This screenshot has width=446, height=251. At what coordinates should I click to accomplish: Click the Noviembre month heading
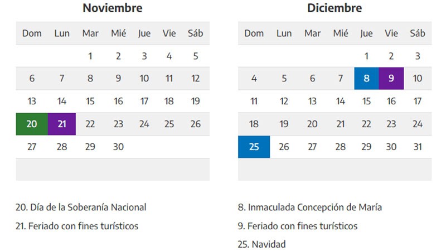[x=112, y=8]
